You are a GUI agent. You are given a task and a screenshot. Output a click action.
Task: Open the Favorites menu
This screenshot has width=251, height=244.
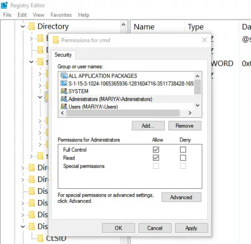pos(61,15)
